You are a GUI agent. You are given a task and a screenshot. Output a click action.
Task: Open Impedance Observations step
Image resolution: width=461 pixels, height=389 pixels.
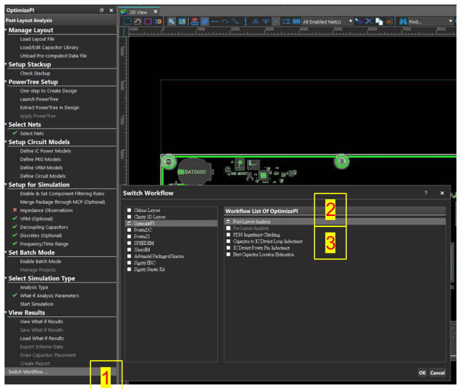(46, 210)
